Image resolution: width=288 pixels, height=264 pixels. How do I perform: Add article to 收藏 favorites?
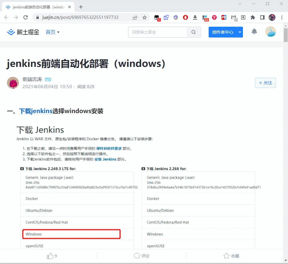[x=231, y=256]
